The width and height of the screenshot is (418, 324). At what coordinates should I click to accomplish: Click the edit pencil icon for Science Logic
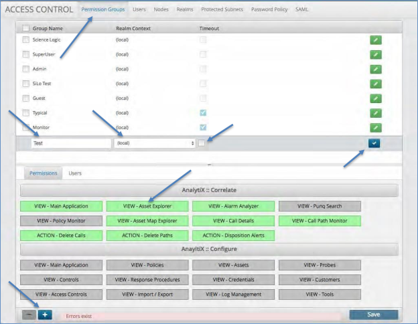[x=376, y=40]
